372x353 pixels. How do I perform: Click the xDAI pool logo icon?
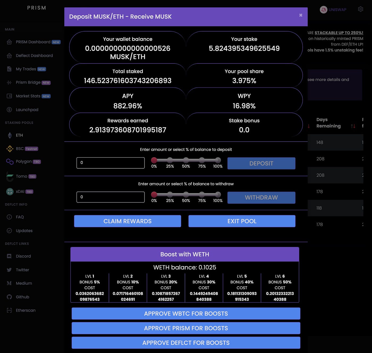click(10, 192)
